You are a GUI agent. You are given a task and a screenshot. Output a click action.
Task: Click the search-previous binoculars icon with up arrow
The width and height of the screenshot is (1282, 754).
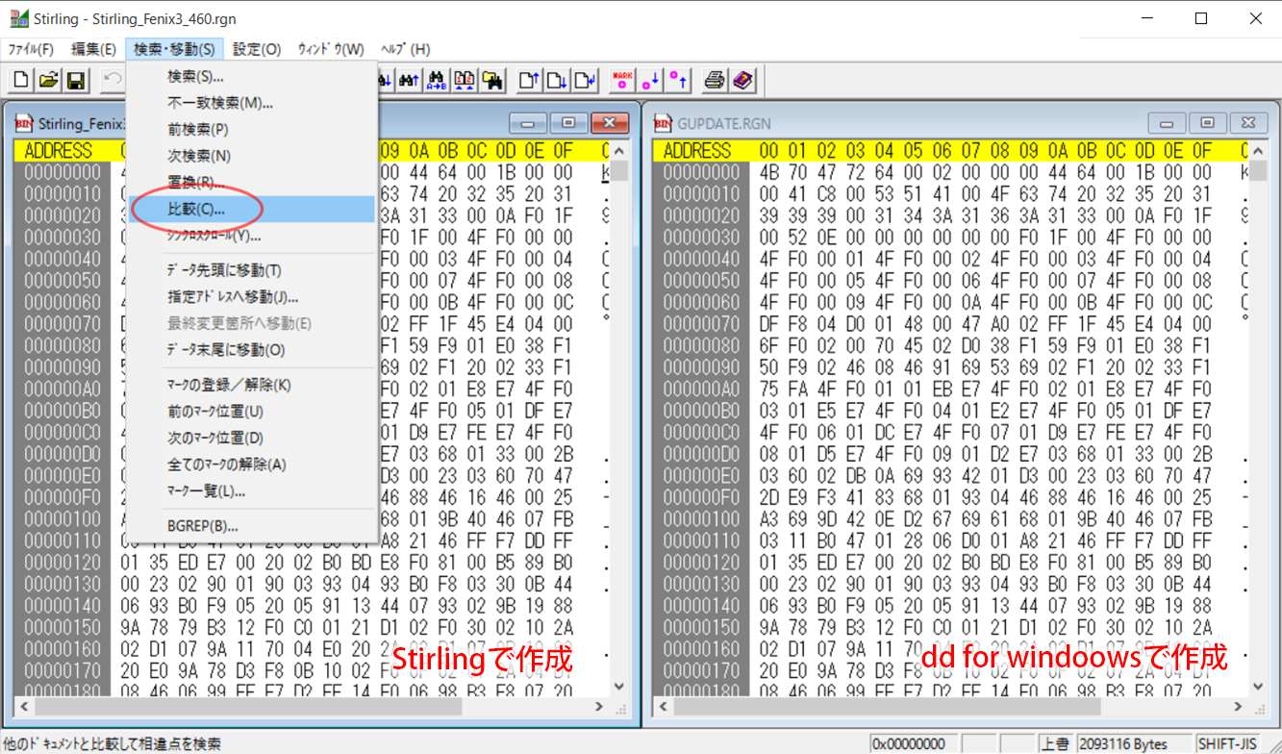[x=409, y=81]
